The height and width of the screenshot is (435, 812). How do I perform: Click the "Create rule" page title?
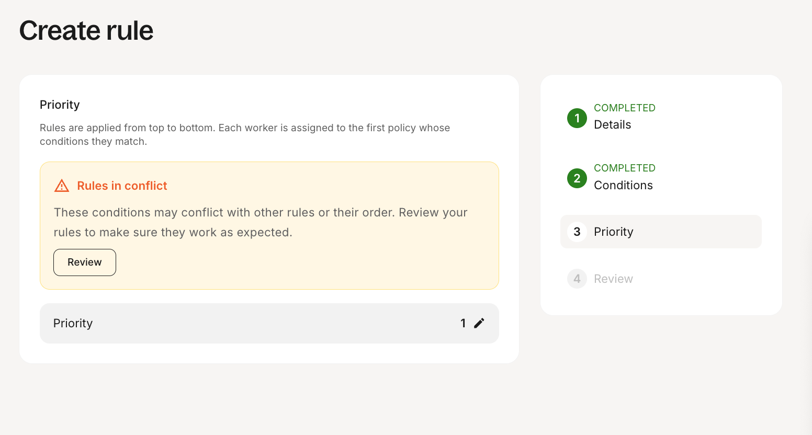86,30
